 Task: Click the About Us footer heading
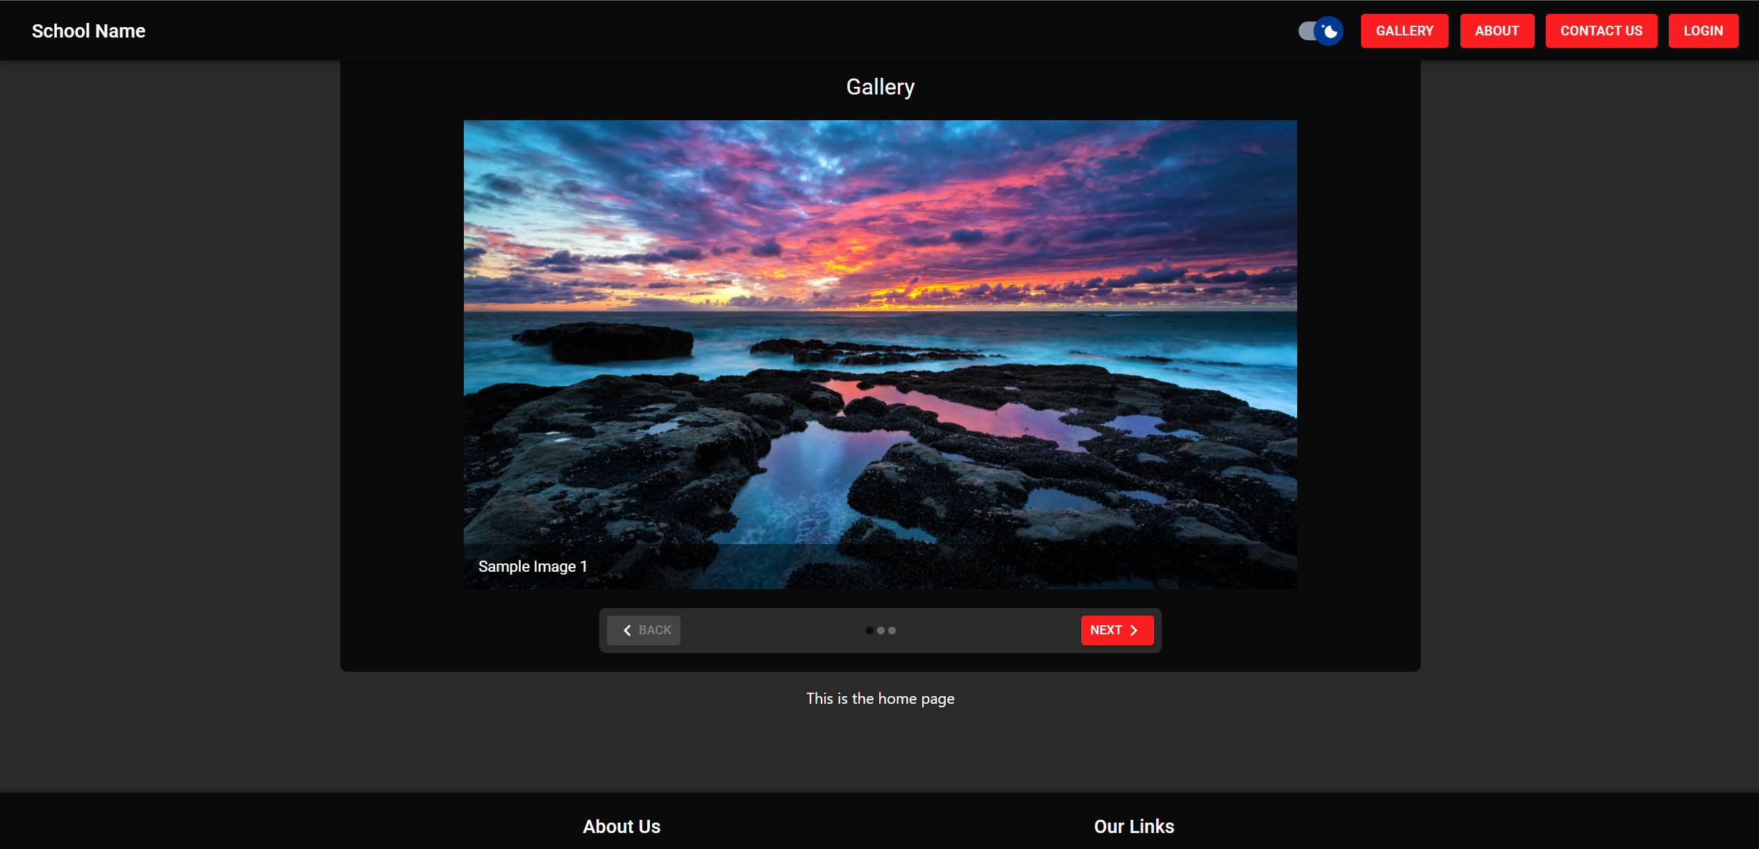point(622,826)
